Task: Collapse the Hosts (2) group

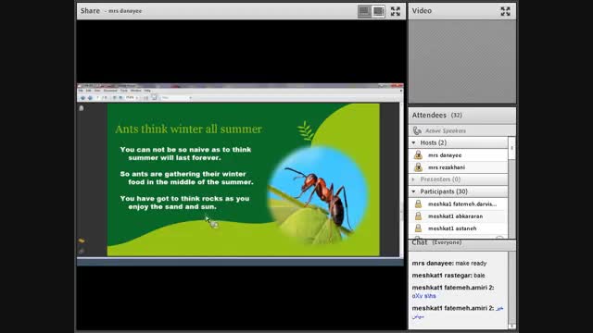Action: click(x=414, y=142)
